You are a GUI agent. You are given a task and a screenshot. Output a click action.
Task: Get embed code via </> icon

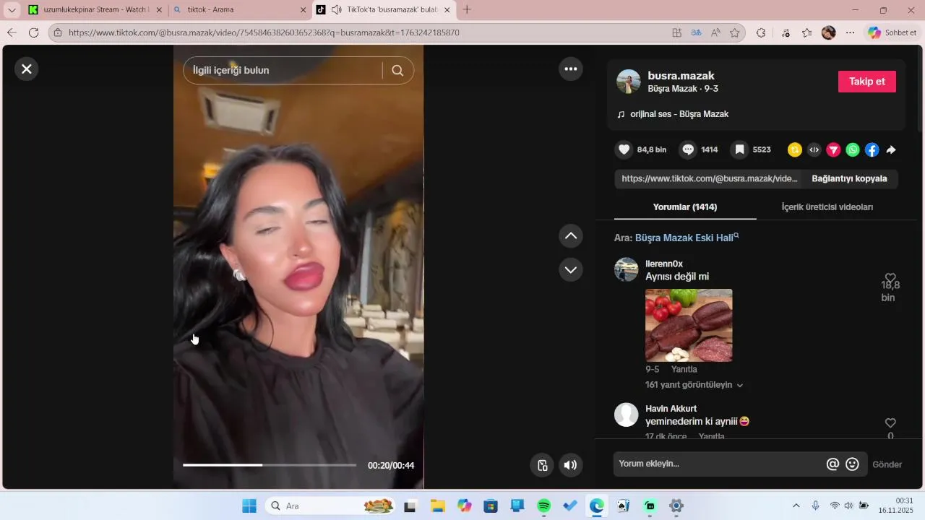coord(814,149)
